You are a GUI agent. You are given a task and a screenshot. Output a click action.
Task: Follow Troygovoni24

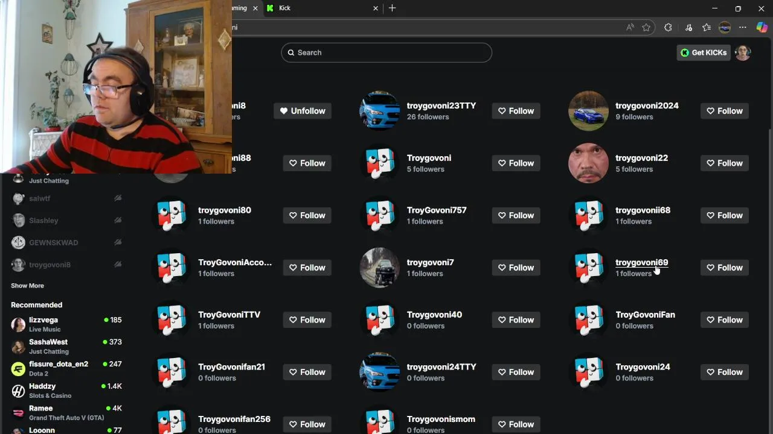[725, 372]
